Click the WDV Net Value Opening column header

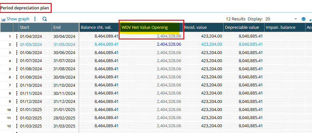[x=145, y=28]
